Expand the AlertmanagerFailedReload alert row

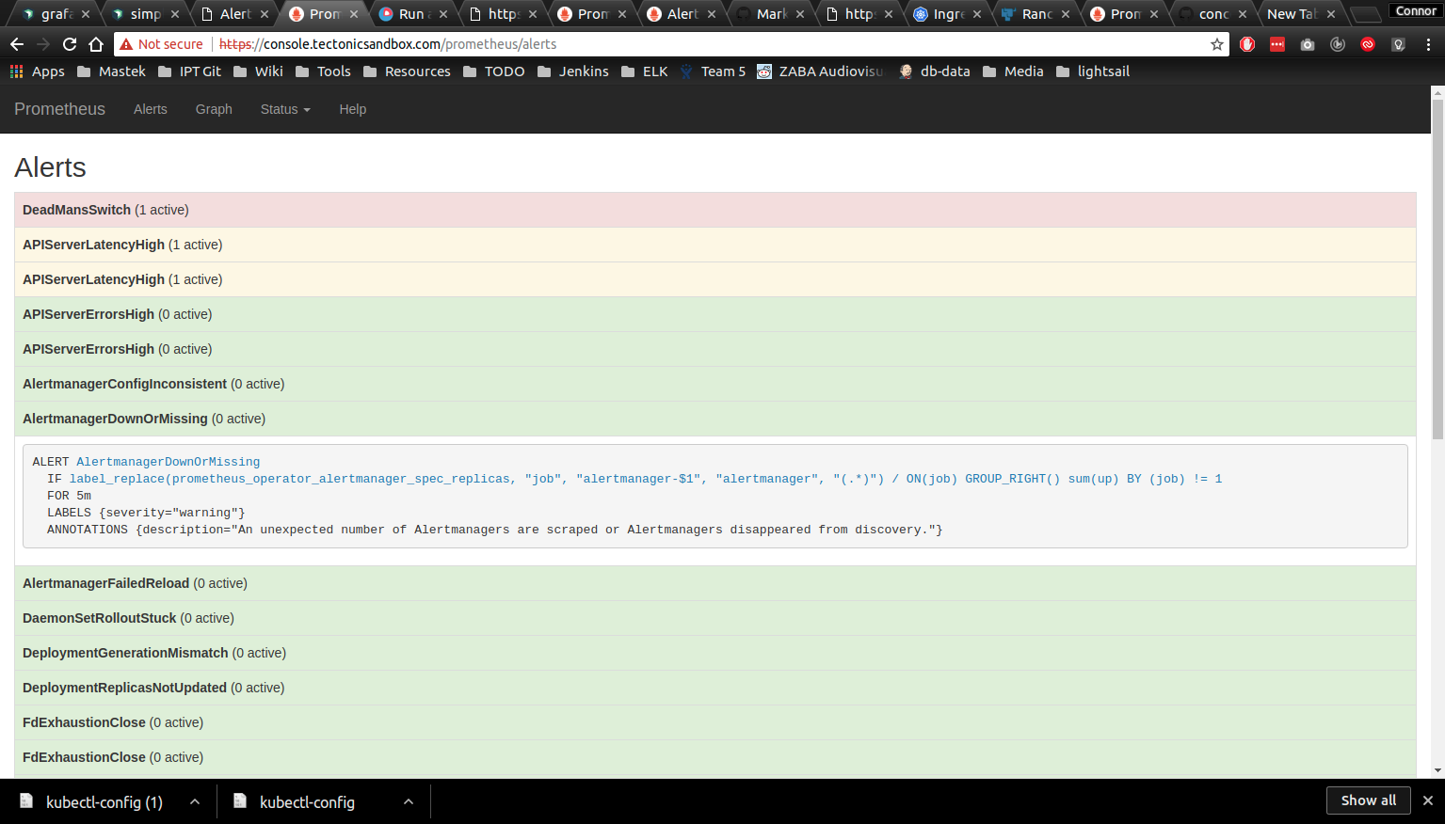click(x=715, y=583)
